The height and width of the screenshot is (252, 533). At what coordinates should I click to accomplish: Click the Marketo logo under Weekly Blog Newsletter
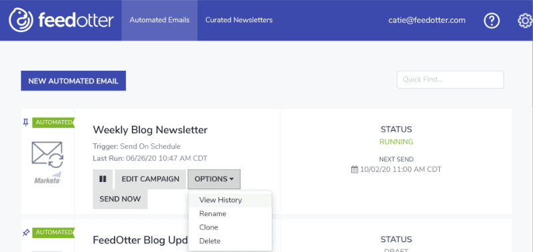(47, 179)
